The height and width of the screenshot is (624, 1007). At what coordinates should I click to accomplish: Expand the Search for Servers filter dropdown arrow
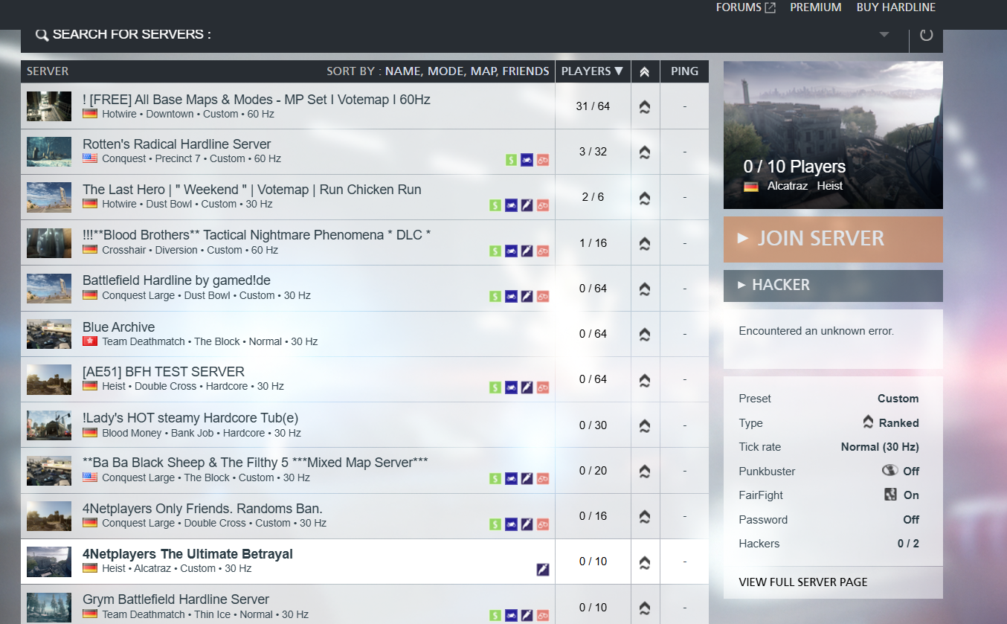(884, 34)
